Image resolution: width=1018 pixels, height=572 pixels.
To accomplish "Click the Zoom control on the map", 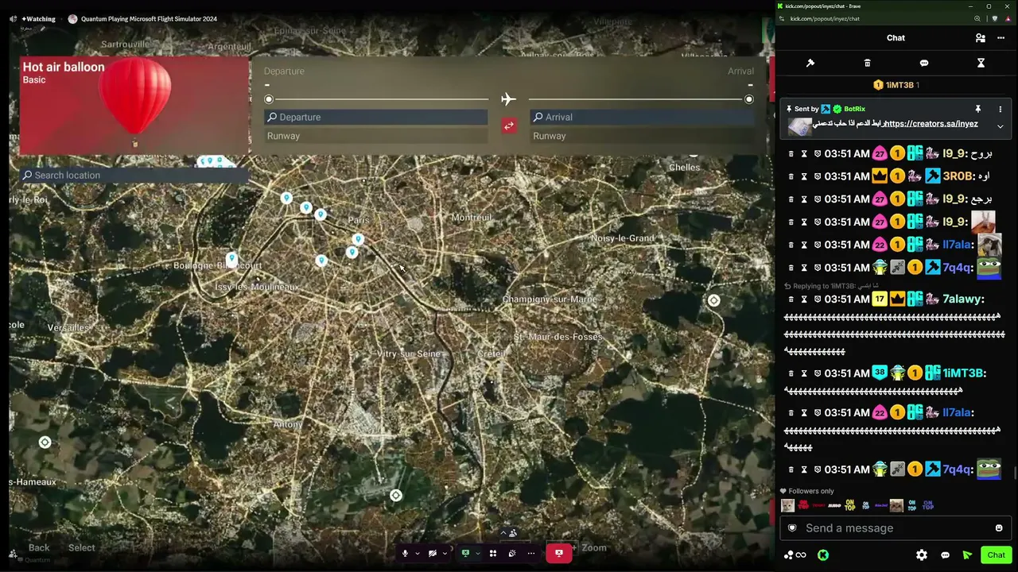I will [593, 547].
